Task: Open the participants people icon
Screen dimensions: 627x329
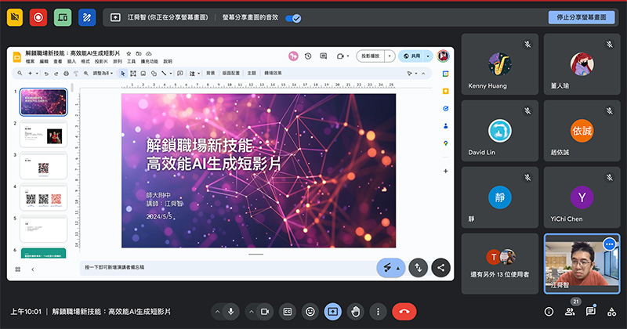Action: tap(570, 312)
